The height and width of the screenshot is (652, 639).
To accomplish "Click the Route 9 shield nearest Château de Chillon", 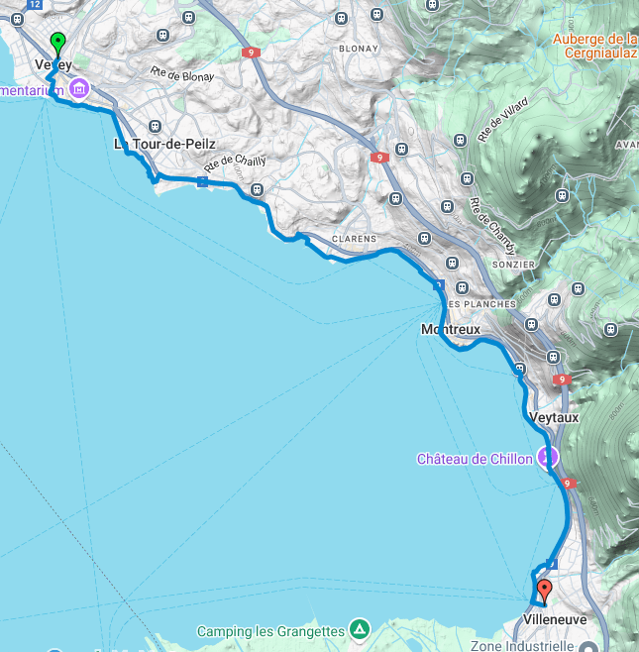I will (x=568, y=484).
